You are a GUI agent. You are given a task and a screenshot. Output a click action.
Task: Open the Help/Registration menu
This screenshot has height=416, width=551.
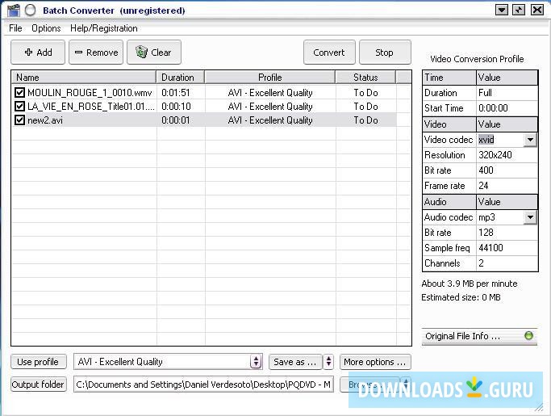coord(103,28)
